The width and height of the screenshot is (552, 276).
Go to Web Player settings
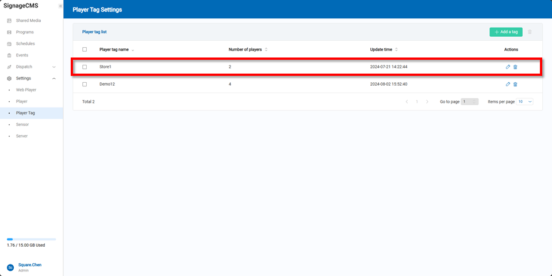(x=26, y=90)
